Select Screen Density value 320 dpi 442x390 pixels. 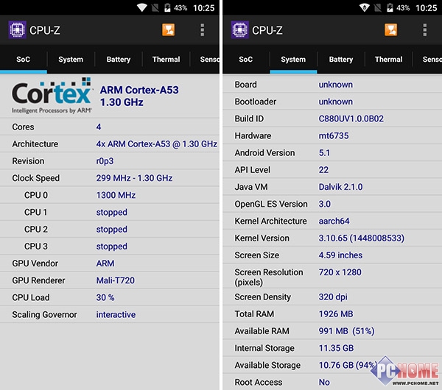click(x=333, y=297)
